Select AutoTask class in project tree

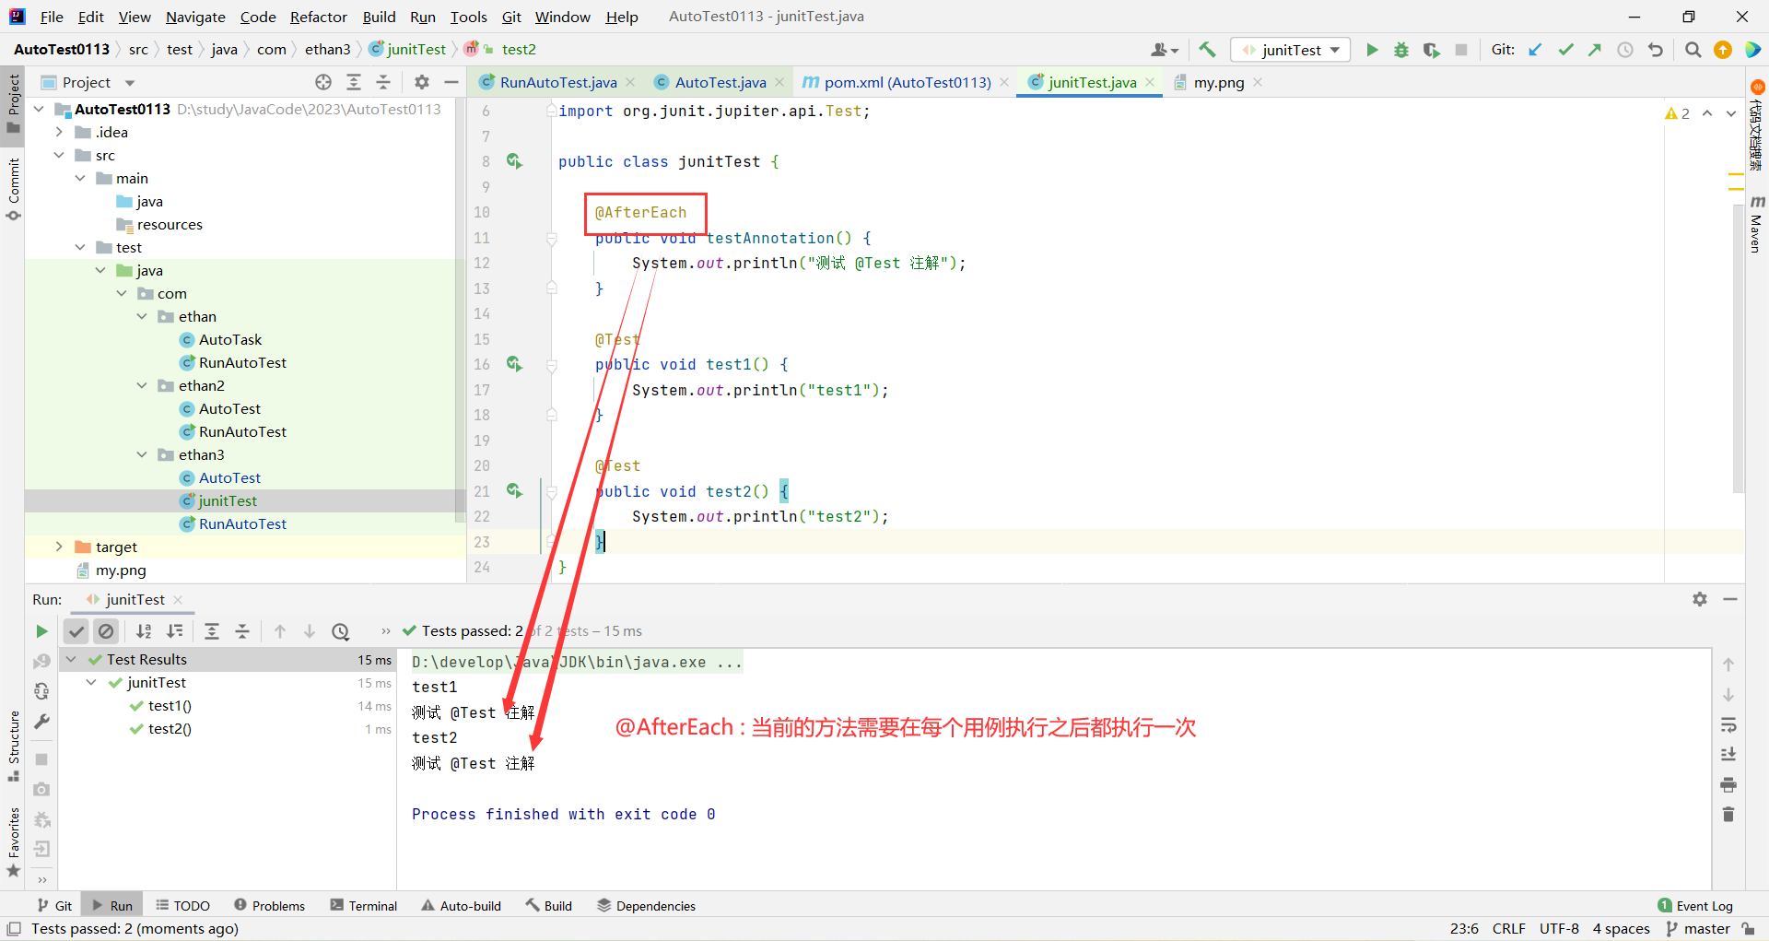click(230, 339)
